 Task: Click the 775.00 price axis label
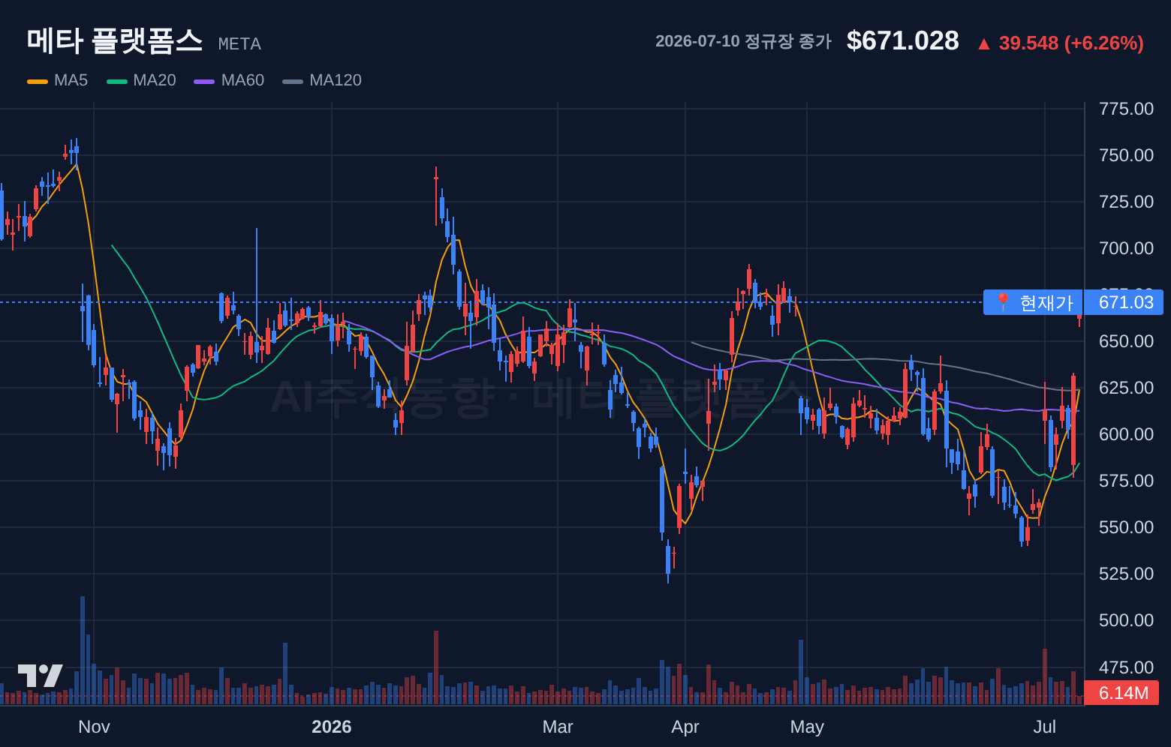click(x=1126, y=109)
